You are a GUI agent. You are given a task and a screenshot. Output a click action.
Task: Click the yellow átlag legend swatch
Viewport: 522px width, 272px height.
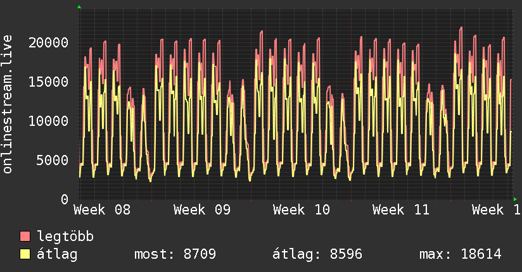(25, 254)
